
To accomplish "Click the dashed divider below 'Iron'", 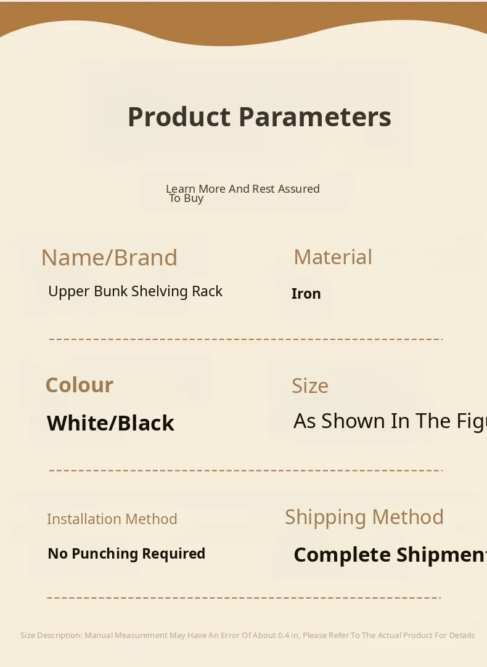I will [245, 339].
